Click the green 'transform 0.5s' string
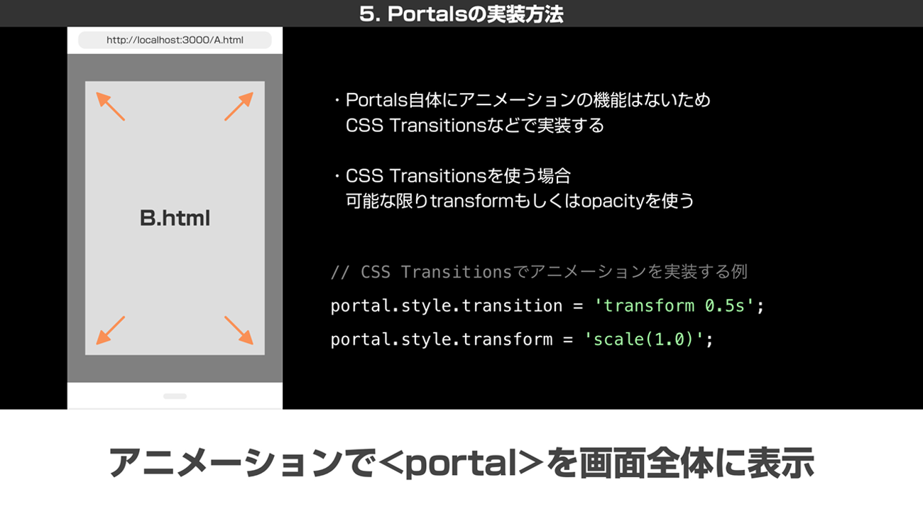 coord(674,306)
